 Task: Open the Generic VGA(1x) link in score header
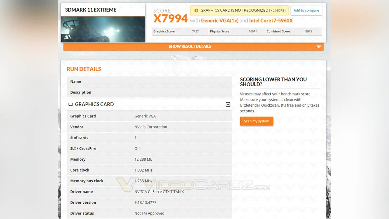[x=220, y=20]
